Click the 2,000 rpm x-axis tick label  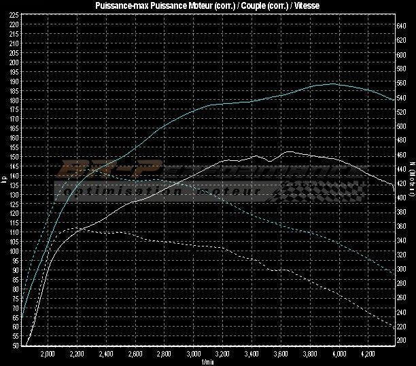click(x=48, y=354)
